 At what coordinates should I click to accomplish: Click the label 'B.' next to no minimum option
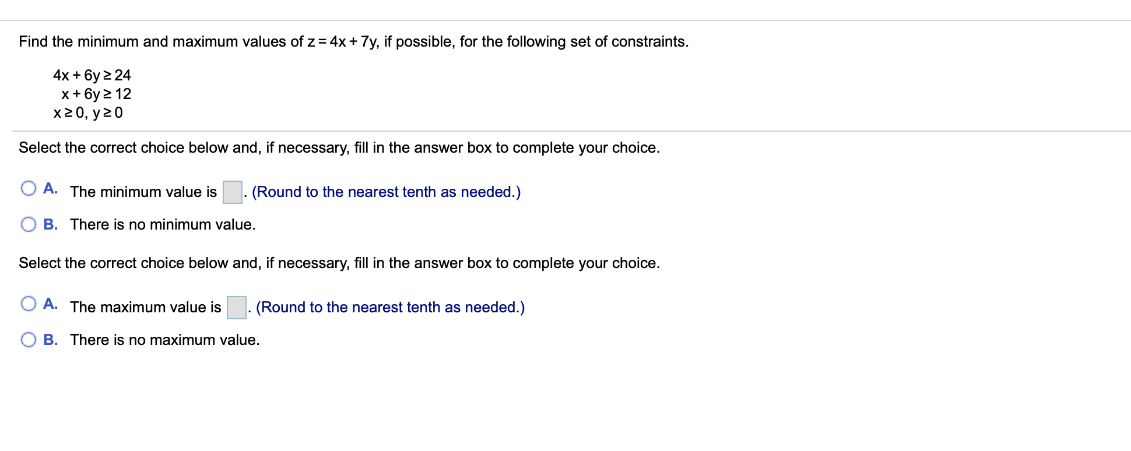[x=51, y=224]
